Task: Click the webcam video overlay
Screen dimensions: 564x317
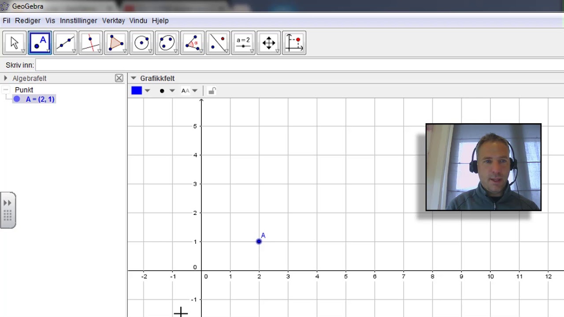Action: [483, 167]
